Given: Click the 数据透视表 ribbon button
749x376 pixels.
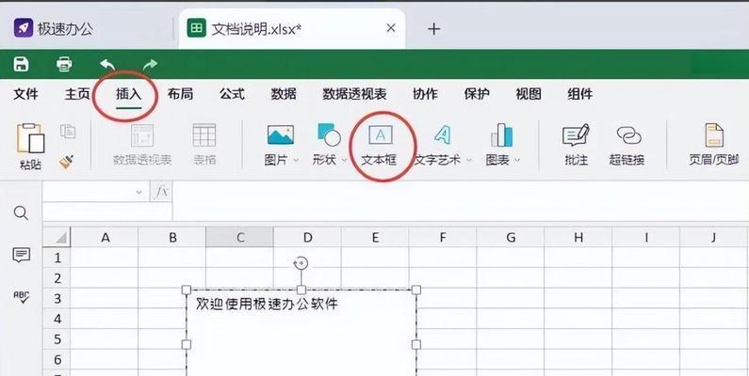Looking at the screenshot, I should [142, 146].
